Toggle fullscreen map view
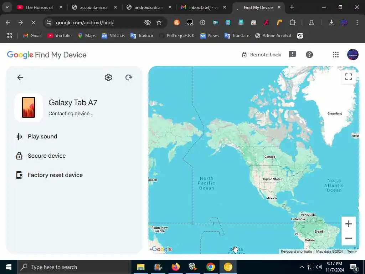 (349, 77)
